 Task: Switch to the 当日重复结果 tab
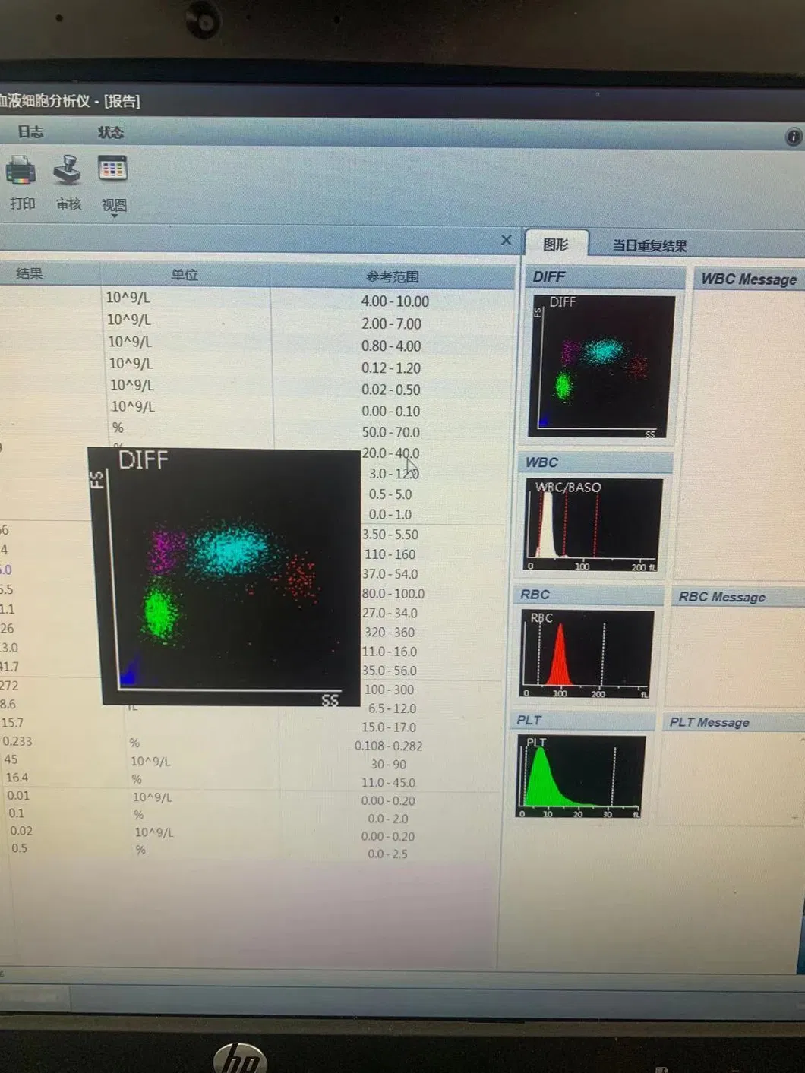649,245
